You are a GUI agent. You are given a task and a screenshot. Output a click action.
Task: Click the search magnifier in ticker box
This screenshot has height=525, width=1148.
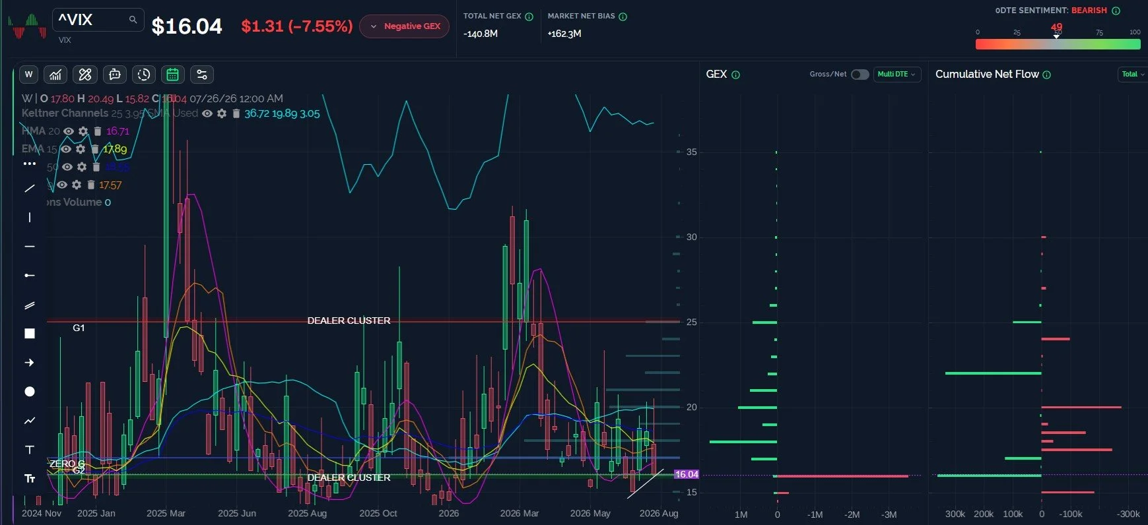tap(133, 20)
